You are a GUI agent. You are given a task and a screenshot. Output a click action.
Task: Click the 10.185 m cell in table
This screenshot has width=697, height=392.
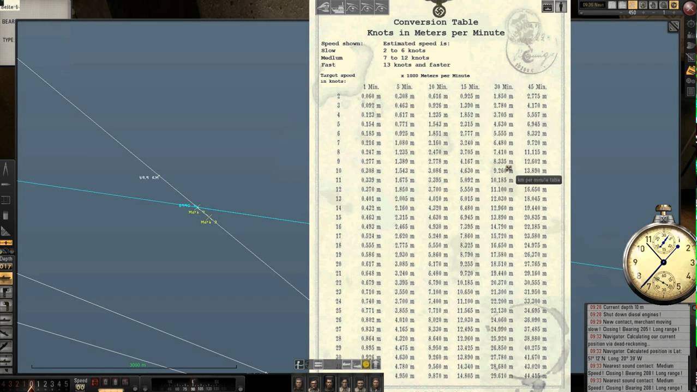click(503, 180)
